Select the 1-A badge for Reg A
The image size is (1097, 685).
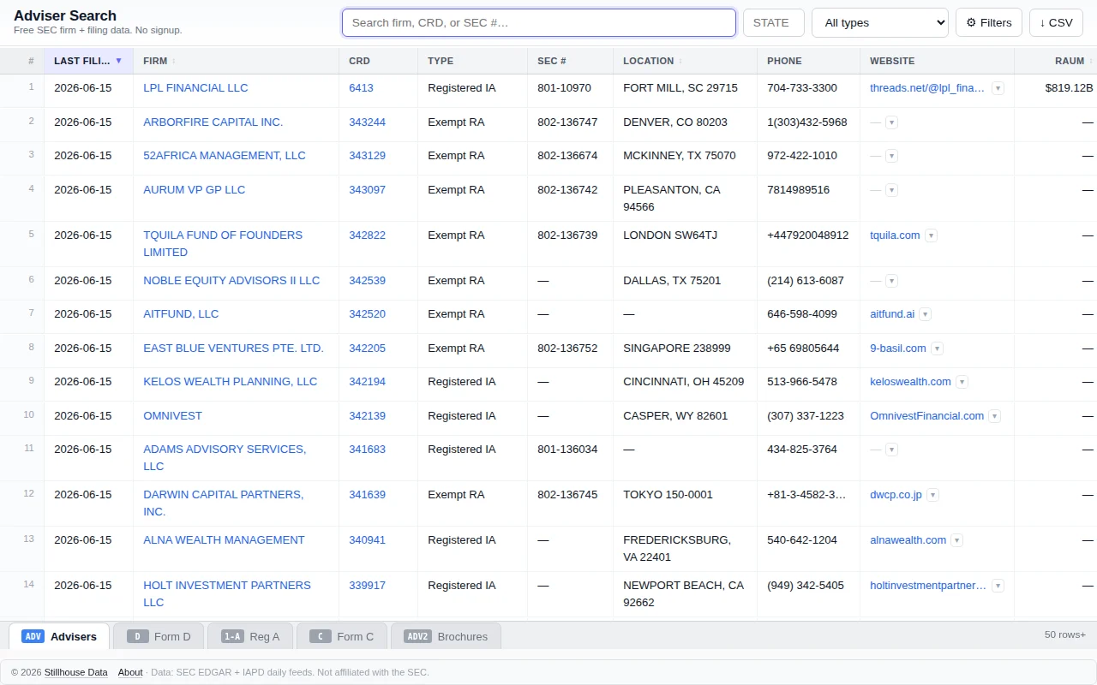click(231, 636)
